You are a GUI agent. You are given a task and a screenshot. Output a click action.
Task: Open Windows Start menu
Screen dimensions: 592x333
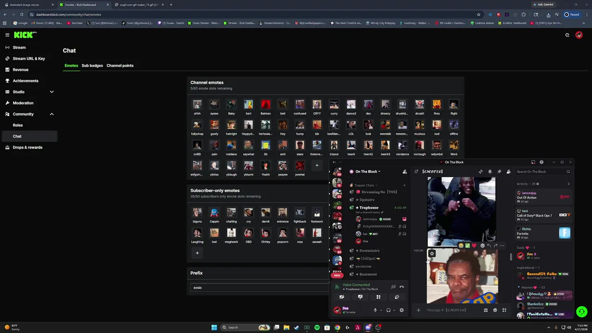(x=214, y=327)
